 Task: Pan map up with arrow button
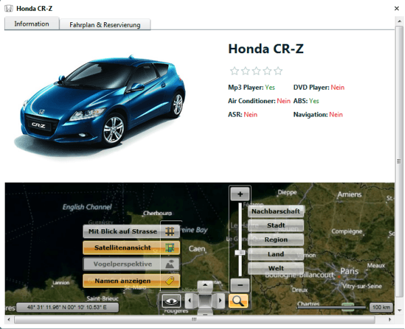click(x=205, y=285)
